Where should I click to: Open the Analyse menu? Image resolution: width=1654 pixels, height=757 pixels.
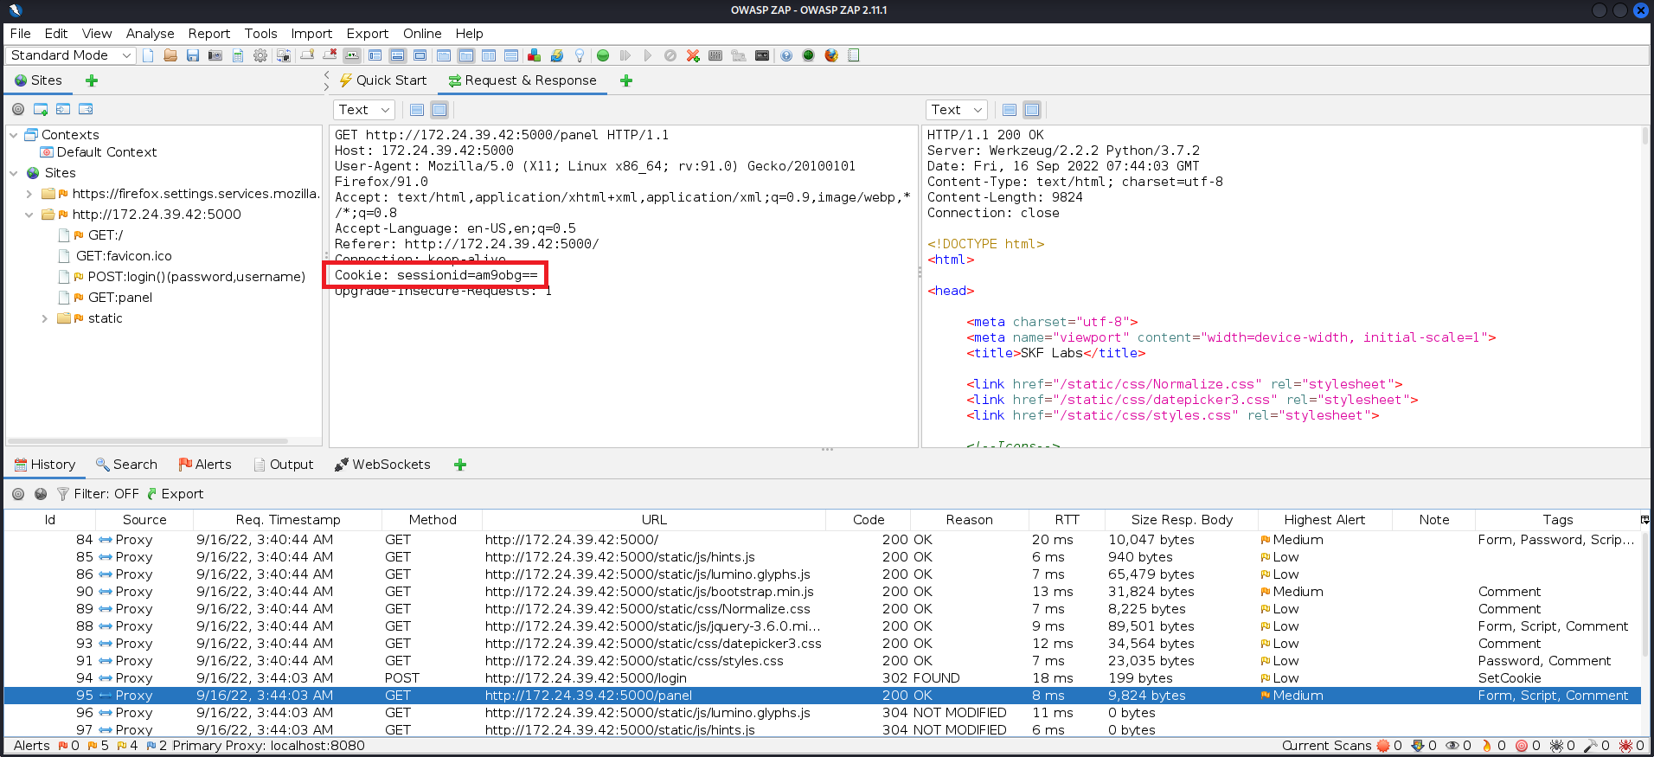tap(150, 34)
